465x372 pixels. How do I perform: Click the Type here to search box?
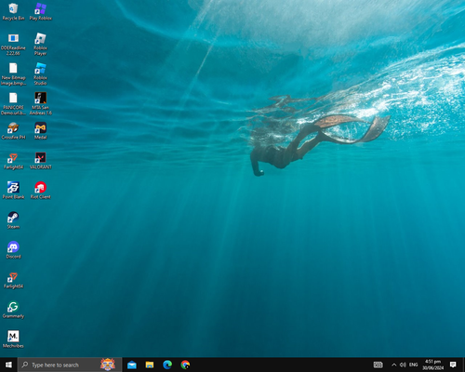click(70, 365)
